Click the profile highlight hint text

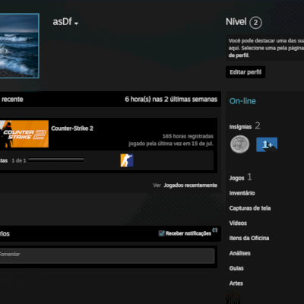click(266, 48)
